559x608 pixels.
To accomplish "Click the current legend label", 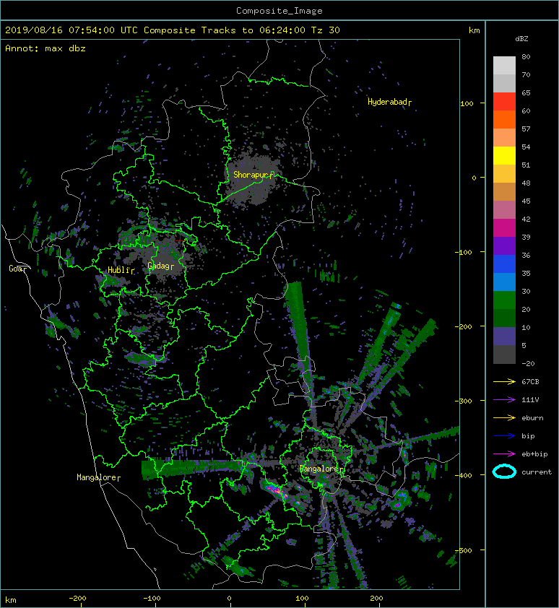I will 537,472.
